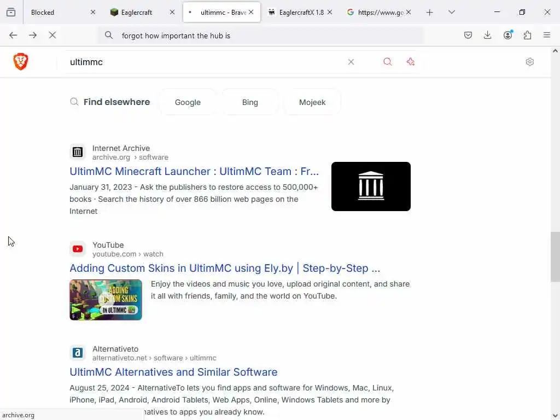Expand the list all tabs dropdown
This screenshot has width=560, height=420.
click(452, 12)
